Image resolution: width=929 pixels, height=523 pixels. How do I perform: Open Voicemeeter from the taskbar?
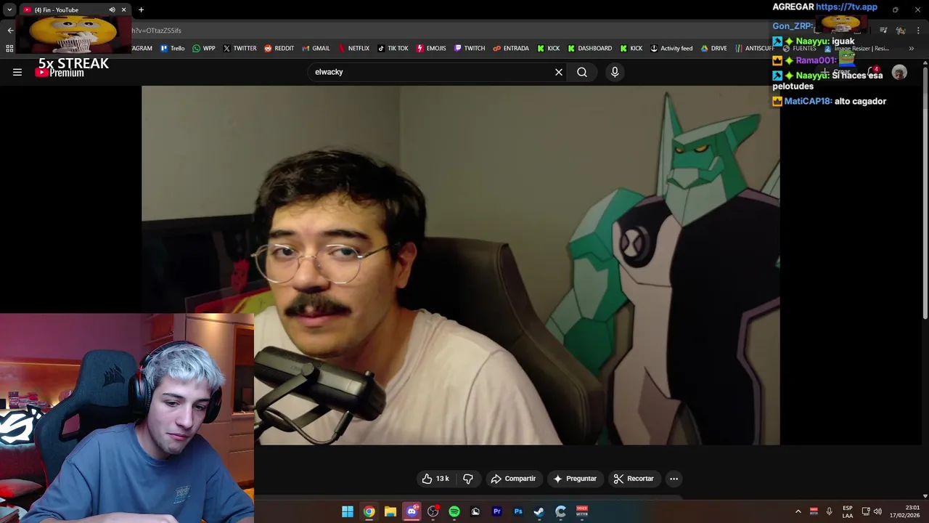click(582, 512)
